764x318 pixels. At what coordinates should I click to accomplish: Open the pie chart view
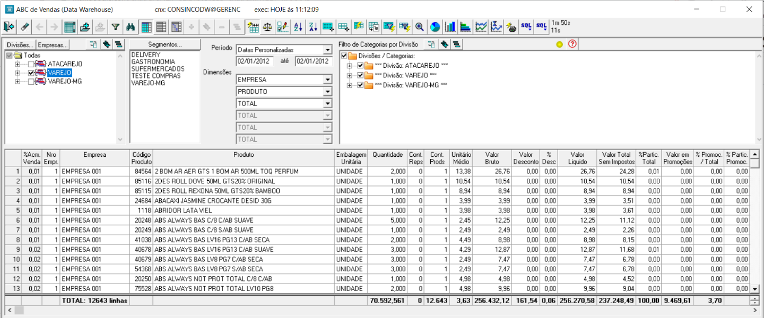tap(435, 26)
